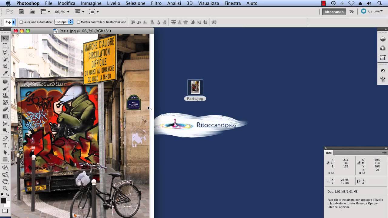The width and height of the screenshot is (388, 218).
Task: Launch Adobe Bridge with the Br button
Action: 22,12
